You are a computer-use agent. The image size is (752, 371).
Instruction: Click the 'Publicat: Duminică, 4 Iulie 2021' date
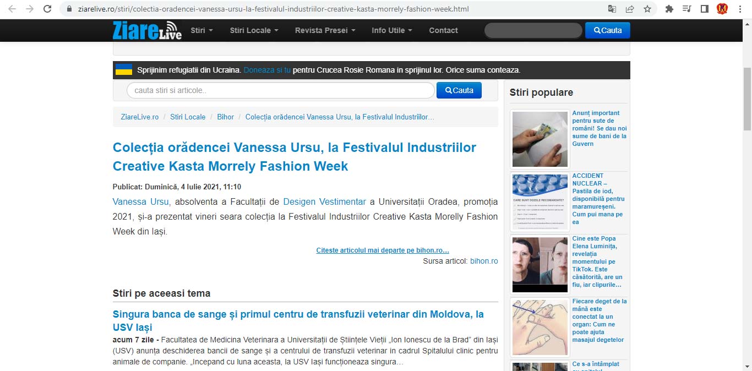click(x=177, y=187)
